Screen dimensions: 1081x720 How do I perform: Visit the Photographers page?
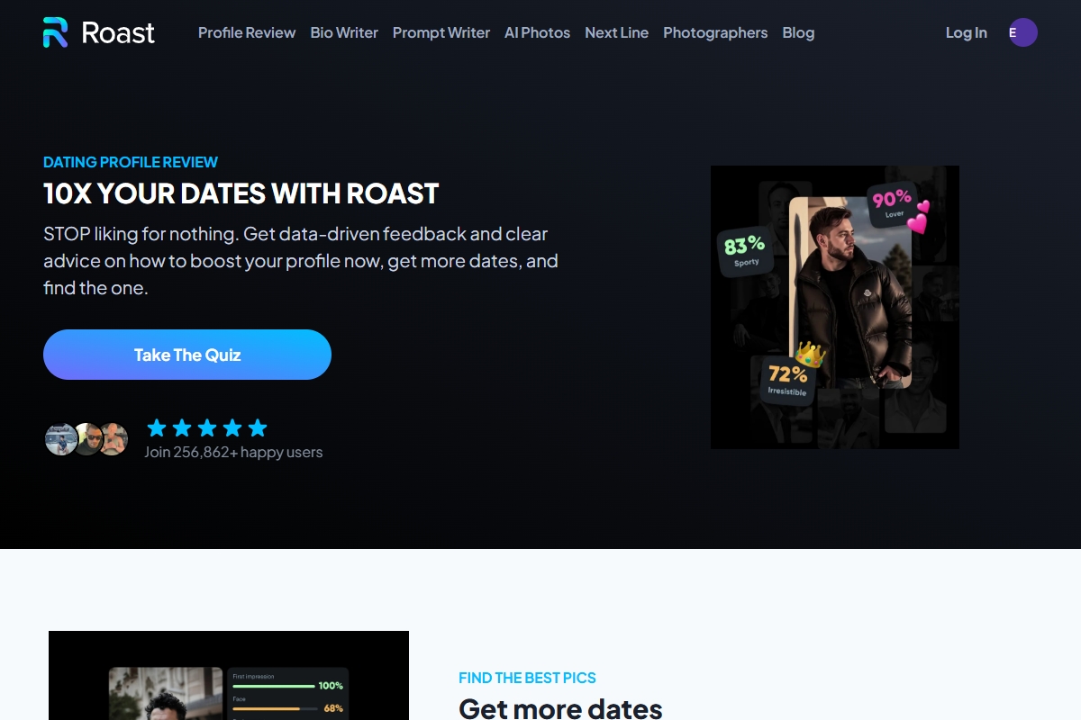coord(715,32)
